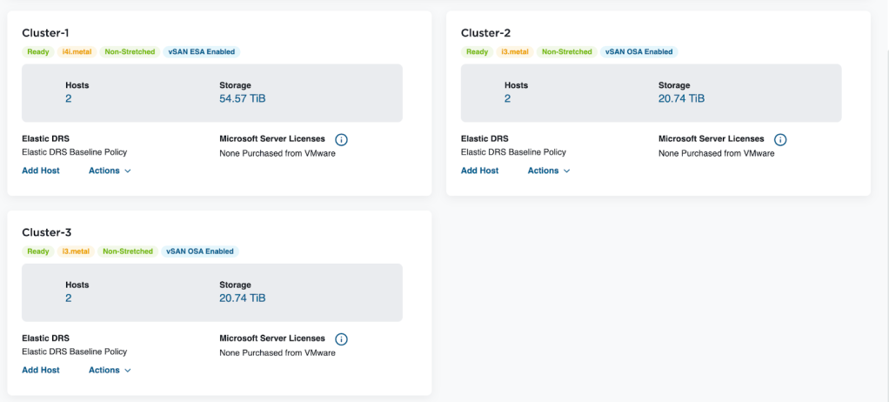The height and width of the screenshot is (402, 889).
Task: Click Add Host under Cluster-2
Action: pyautogui.click(x=479, y=171)
